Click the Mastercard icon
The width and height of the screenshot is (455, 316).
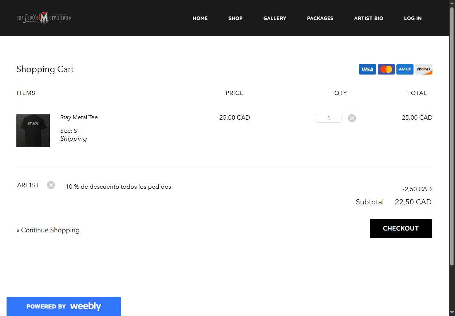pyautogui.click(x=386, y=69)
